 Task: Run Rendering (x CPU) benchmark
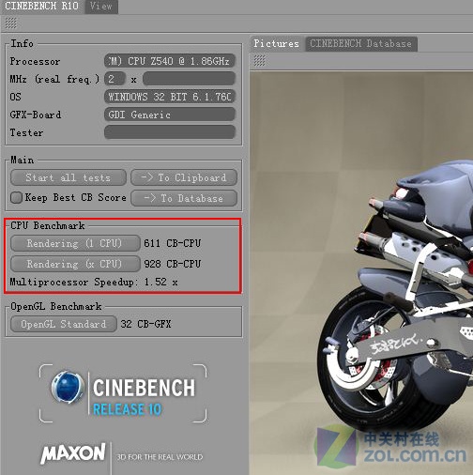tap(75, 264)
